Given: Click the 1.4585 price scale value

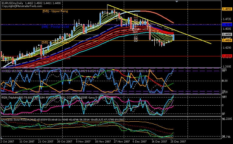Looking at the screenshot, I should (x=227, y=29).
